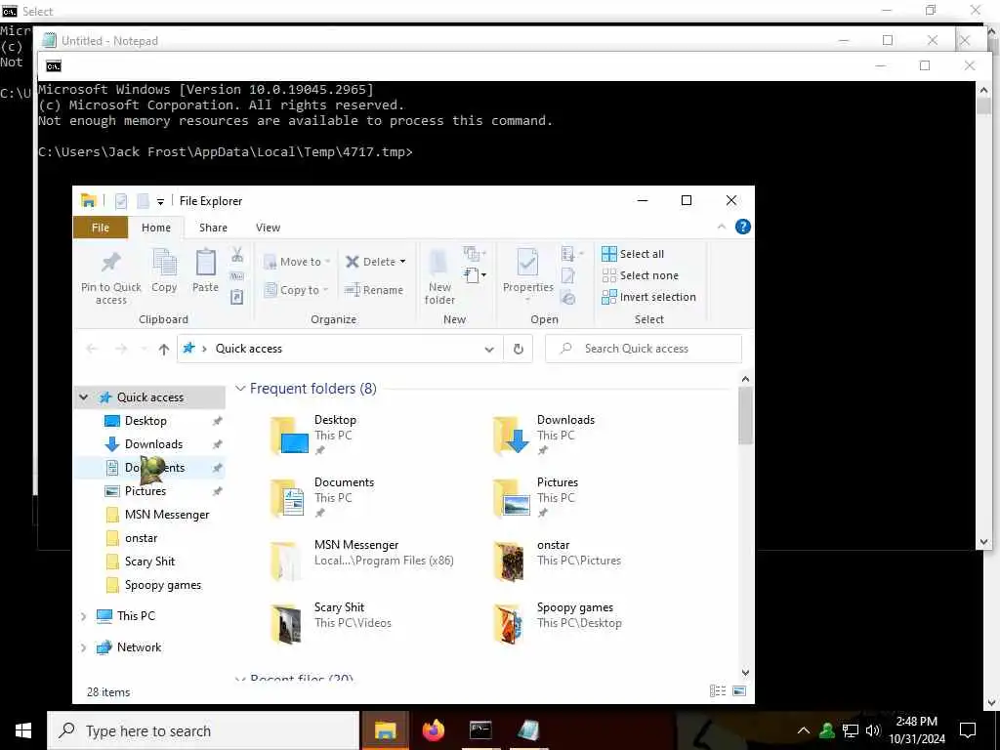The height and width of the screenshot is (750, 1000).
Task: Open the Delete dropdown arrow
Action: pyautogui.click(x=402, y=262)
